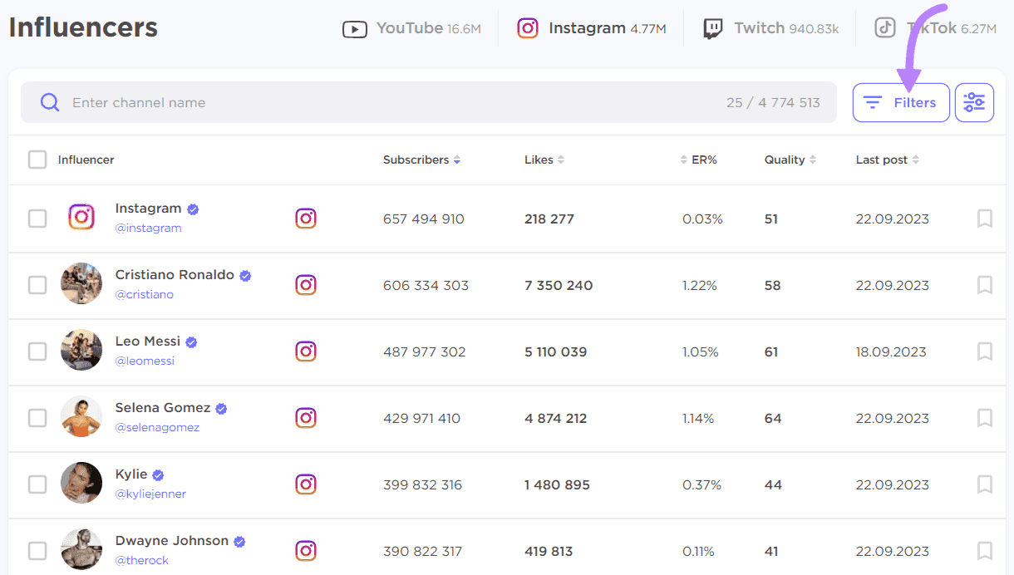Click the verified badge next to Leo Messi
1014x575 pixels.
(191, 342)
